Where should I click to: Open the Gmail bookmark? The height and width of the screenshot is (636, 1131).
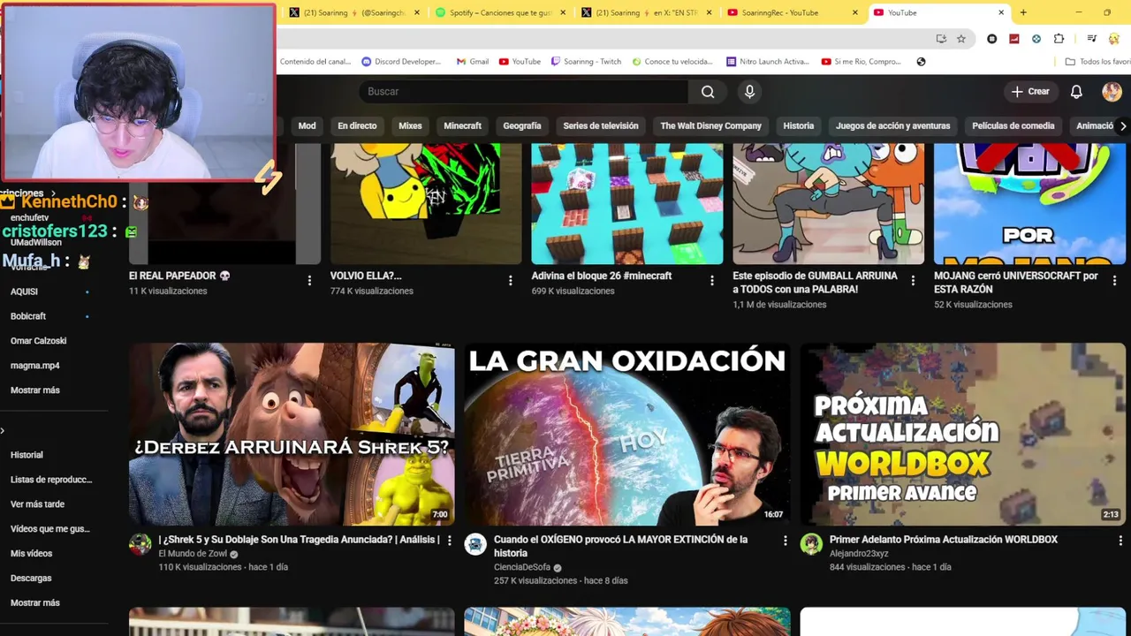tap(473, 62)
